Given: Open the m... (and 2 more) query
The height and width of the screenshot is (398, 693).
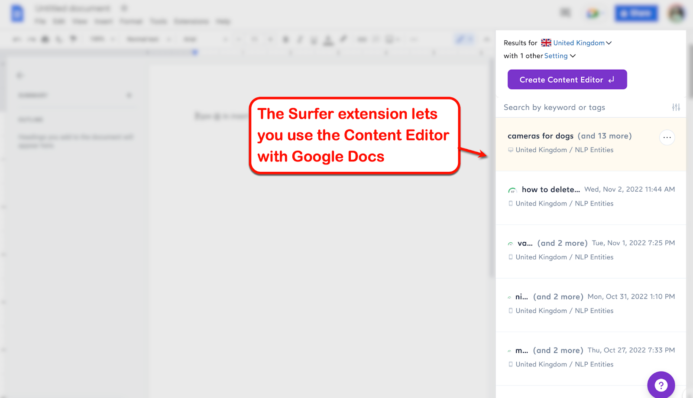Looking at the screenshot, I should (591, 359).
